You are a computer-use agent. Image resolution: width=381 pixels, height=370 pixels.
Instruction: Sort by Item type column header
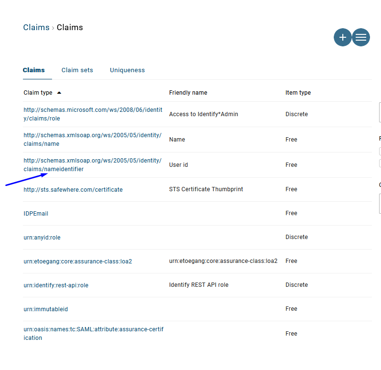coord(298,93)
